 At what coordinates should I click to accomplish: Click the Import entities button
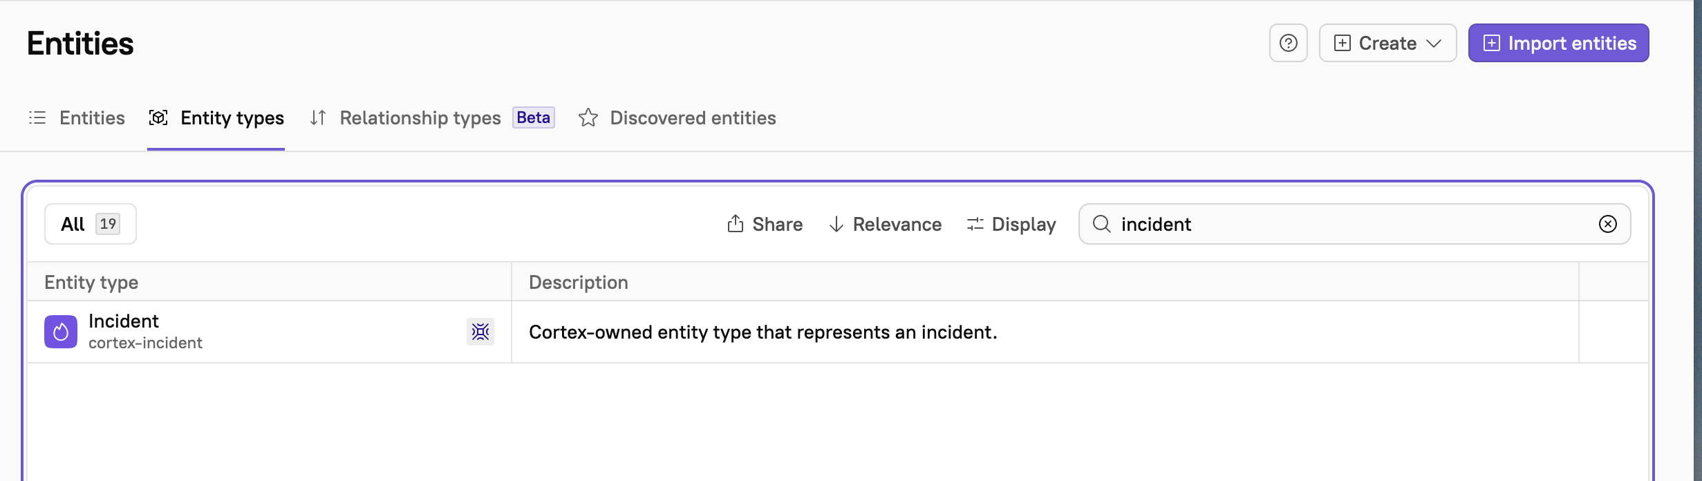pyautogui.click(x=1558, y=43)
